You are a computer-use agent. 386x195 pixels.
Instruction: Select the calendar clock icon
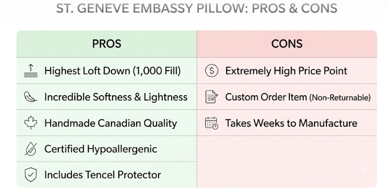tap(211, 123)
